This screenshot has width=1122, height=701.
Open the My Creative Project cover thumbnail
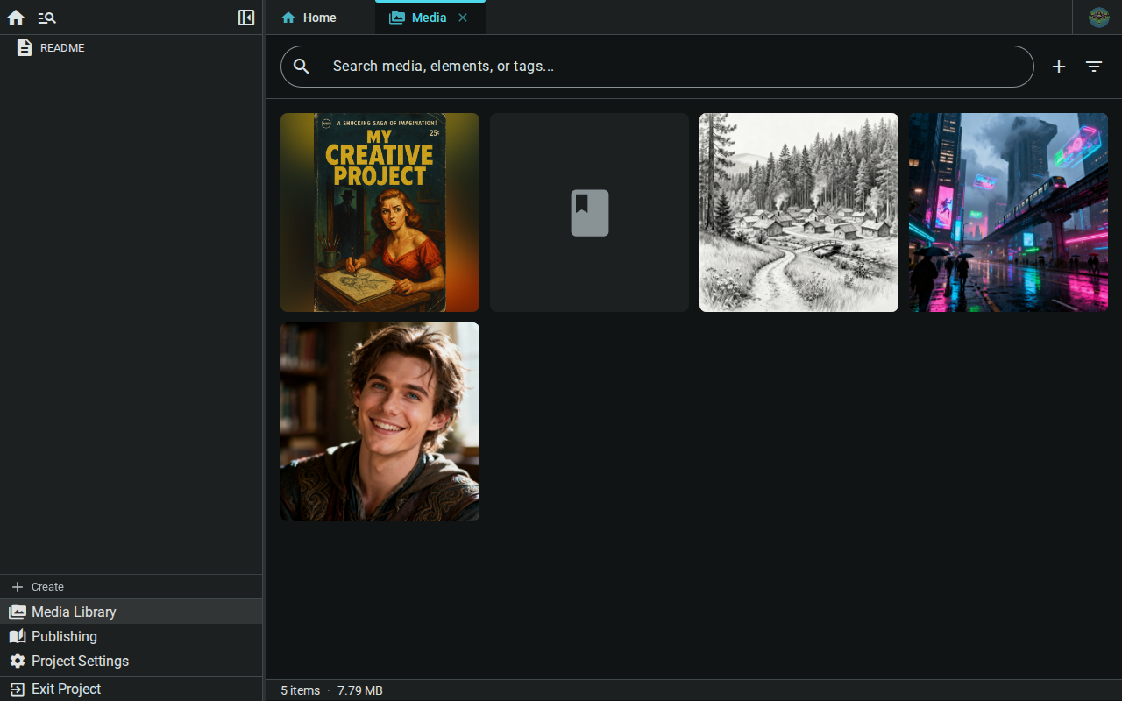(380, 212)
